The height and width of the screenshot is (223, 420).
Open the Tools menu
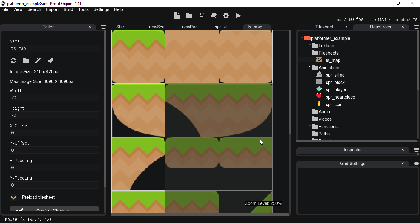[83, 9]
